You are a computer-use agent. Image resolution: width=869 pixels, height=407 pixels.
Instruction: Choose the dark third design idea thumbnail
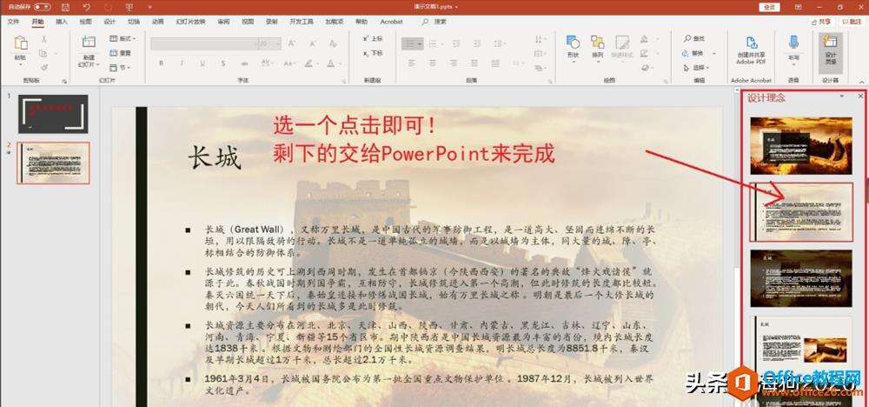(x=801, y=278)
